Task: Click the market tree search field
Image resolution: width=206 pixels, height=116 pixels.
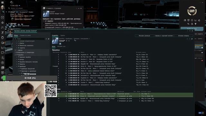Action: point(30,39)
